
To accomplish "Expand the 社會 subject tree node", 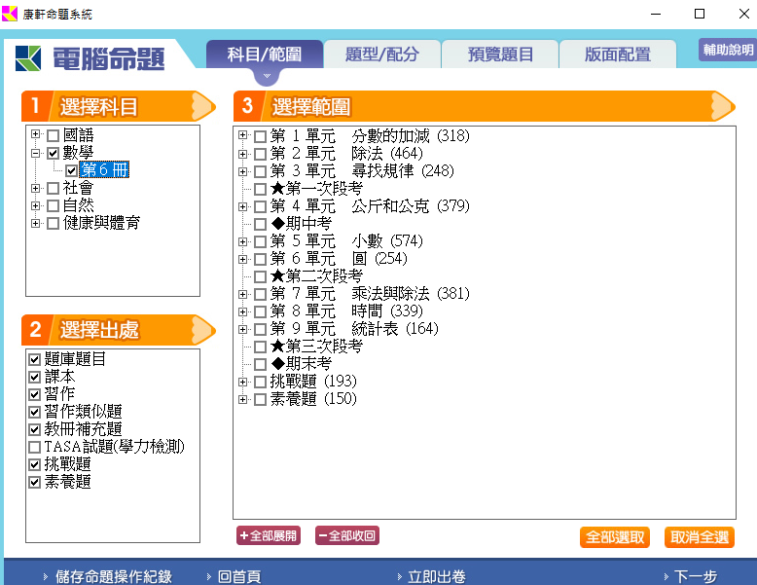I will point(36,188).
